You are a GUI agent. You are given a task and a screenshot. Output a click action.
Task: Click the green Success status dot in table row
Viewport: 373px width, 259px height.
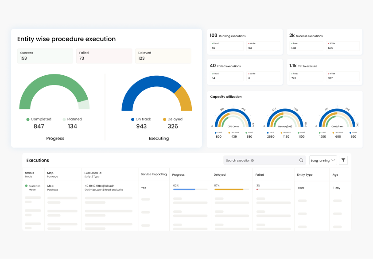coord(26,186)
